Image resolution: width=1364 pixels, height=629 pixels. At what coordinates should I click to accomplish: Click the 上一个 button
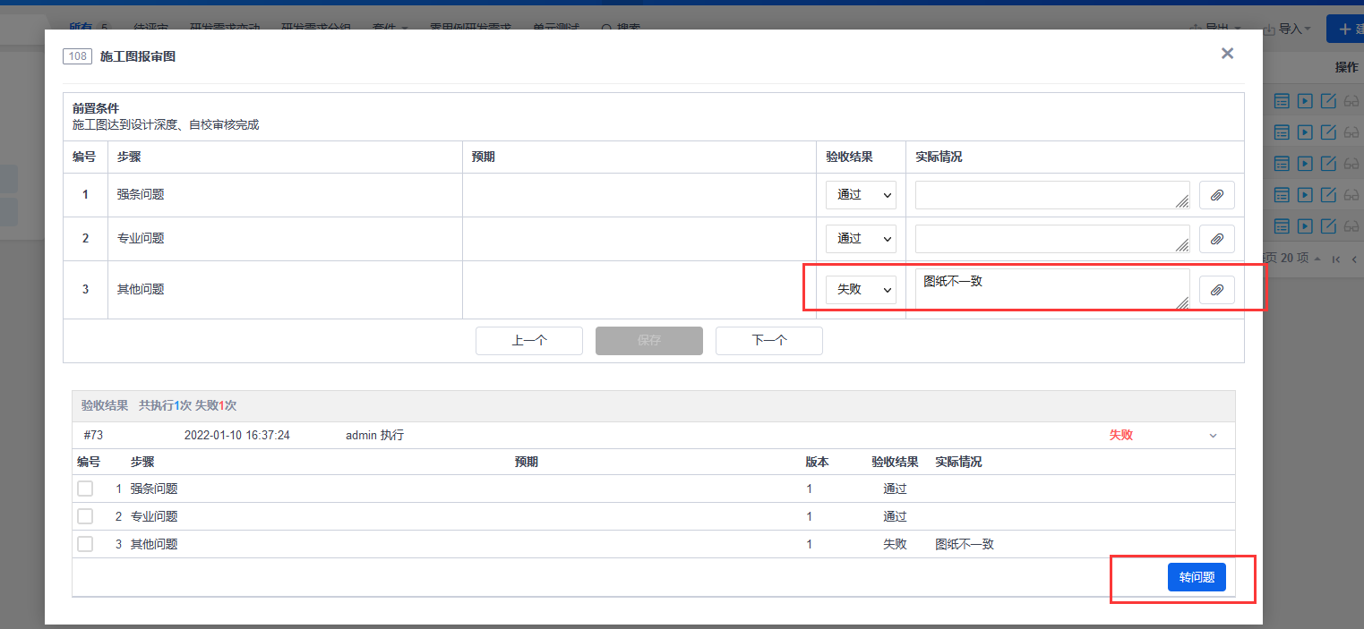(x=529, y=341)
